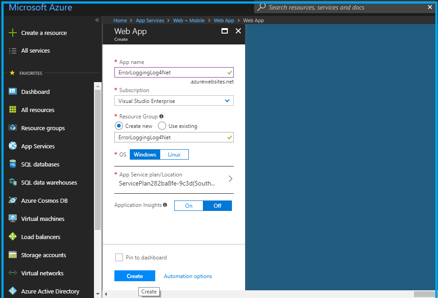Viewport: 438px width, 298px height.
Task: Click the Azure Active Directory icon
Action: click(13, 291)
